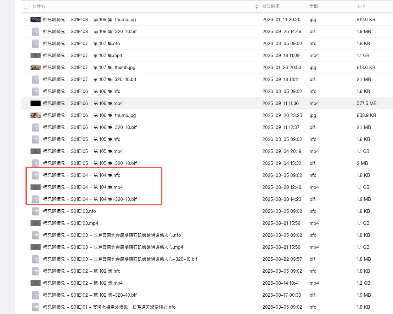Open file S01E101 冥河老祖意外溃败!长寿通天澡堂谈心.nfo
This screenshot has width=393, height=314.
109,307
